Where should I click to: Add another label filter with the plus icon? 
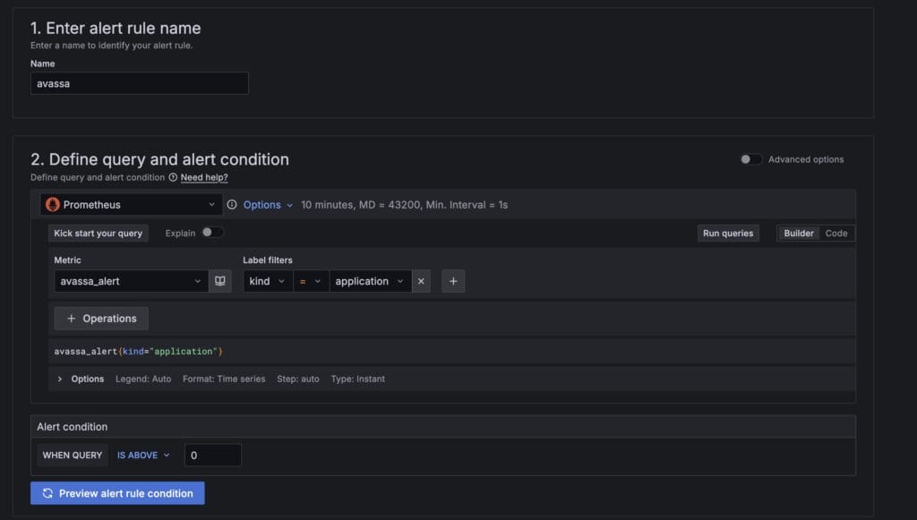tap(453, 280)
